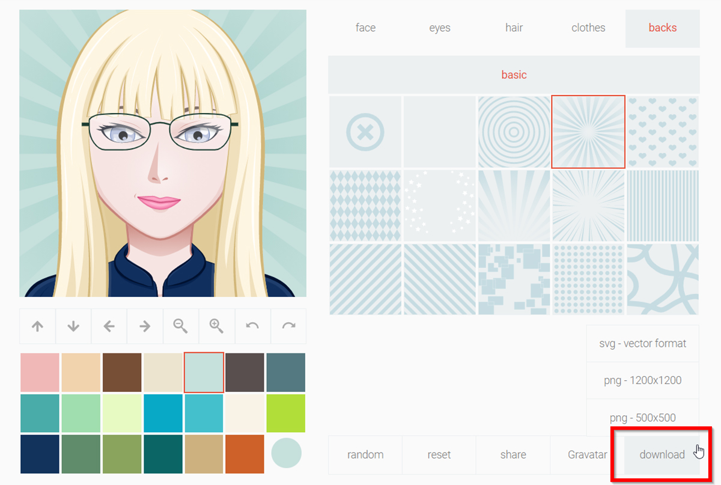Open the clothes tab
Image resolution: width=721 pixels, height=485 pixels.
pyautogui.click(x=588, y=28)
